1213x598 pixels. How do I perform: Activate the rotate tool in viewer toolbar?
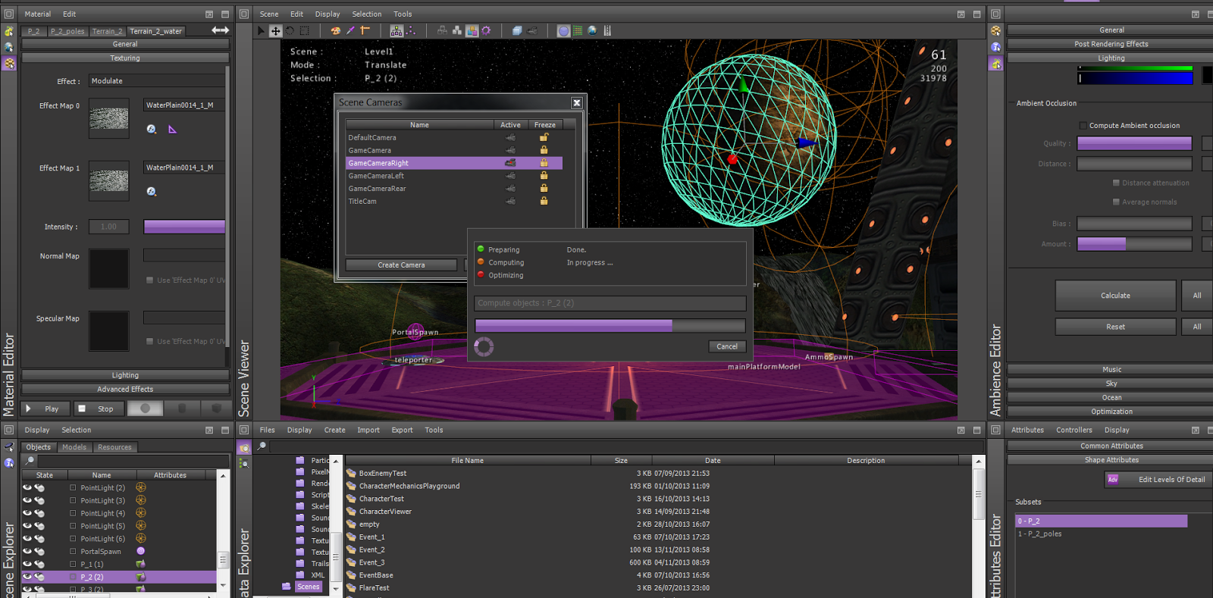pos(290,31)
